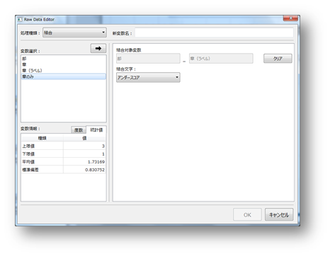Click the right-arrow add variable button
This screenshot has height=256, width=330.
98,48
